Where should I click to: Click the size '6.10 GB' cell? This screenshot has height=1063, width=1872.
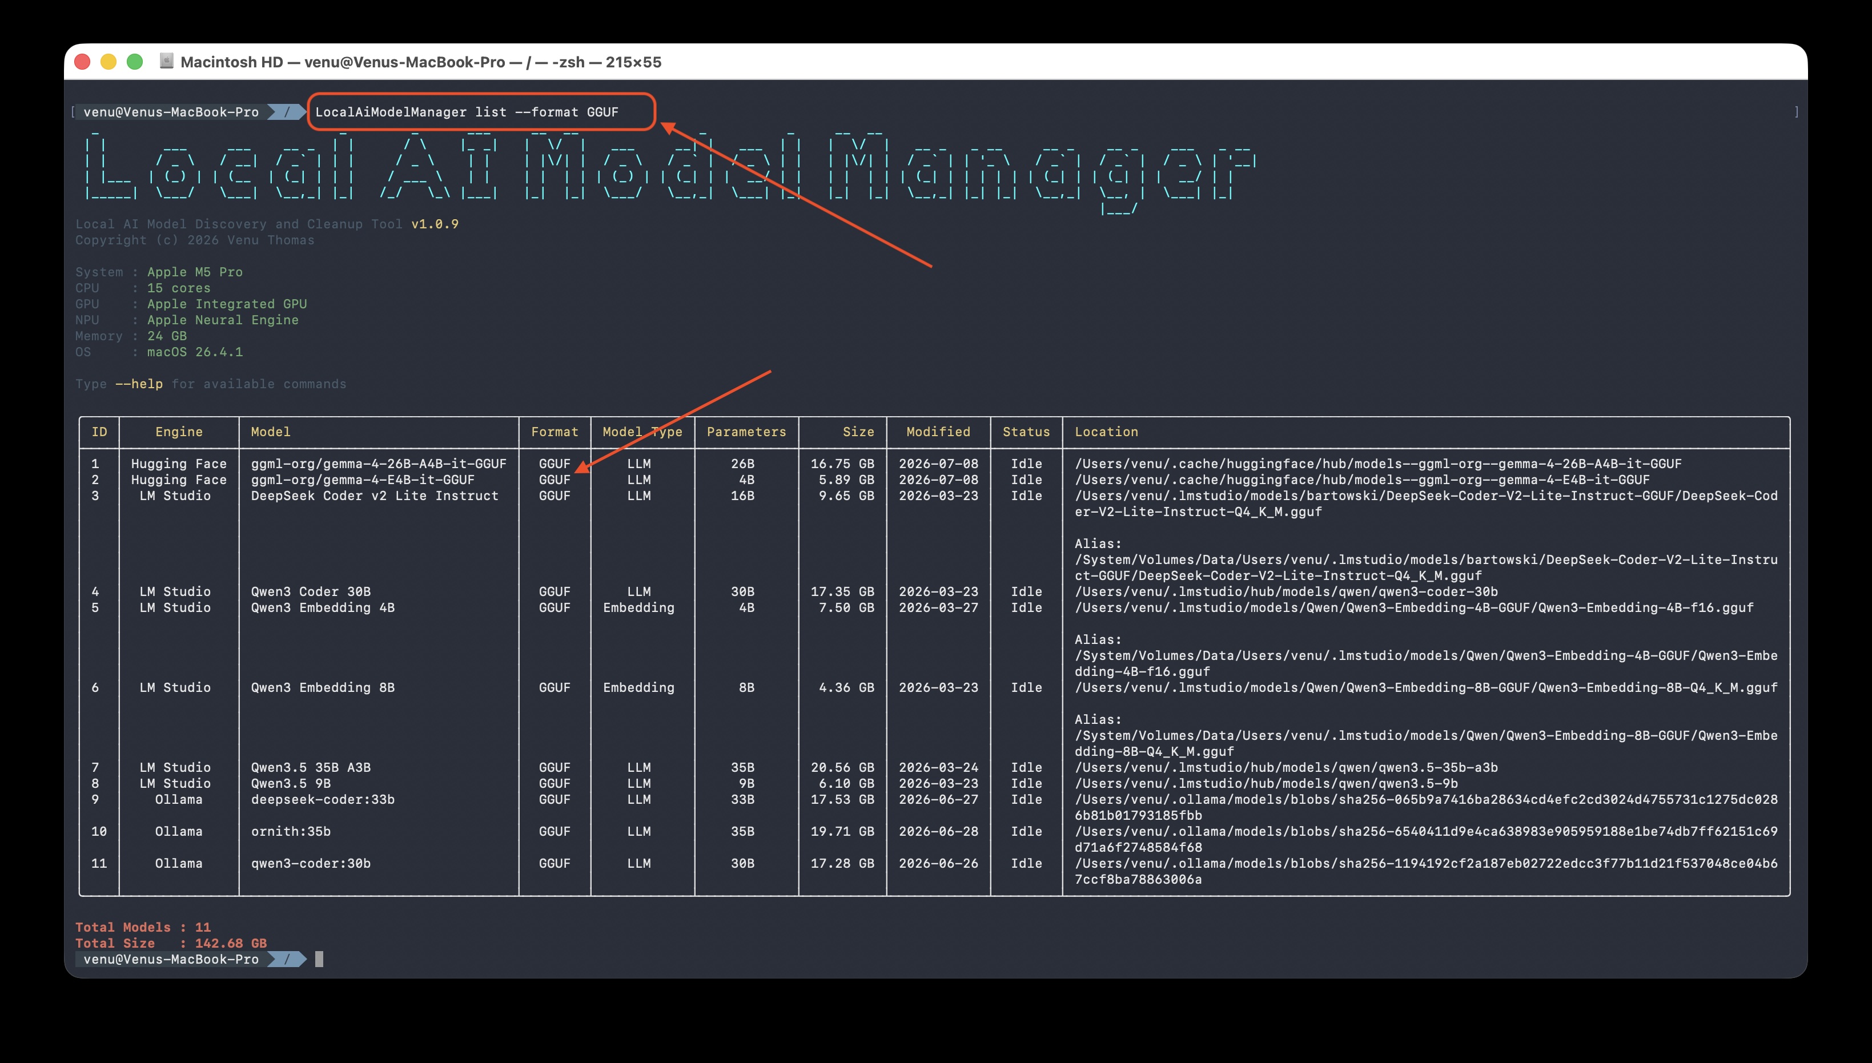(x=846, y=783)
